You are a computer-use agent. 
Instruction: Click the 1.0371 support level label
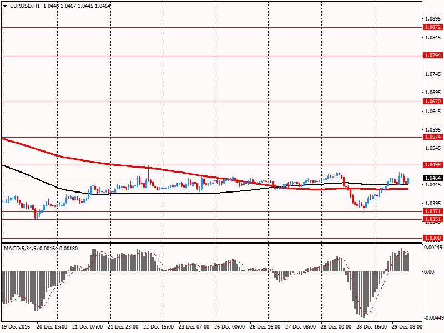[x=433, y=211]
